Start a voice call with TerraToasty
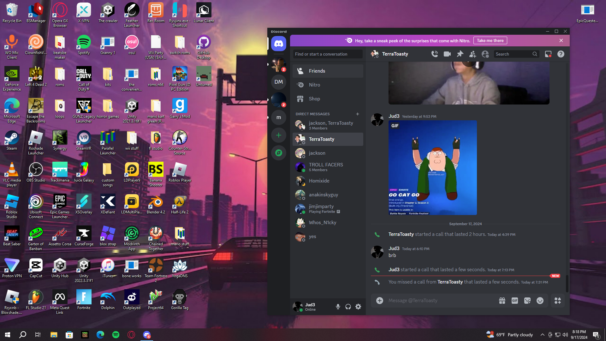This screenshot has width=606, height=341. (x=435, y=54)
